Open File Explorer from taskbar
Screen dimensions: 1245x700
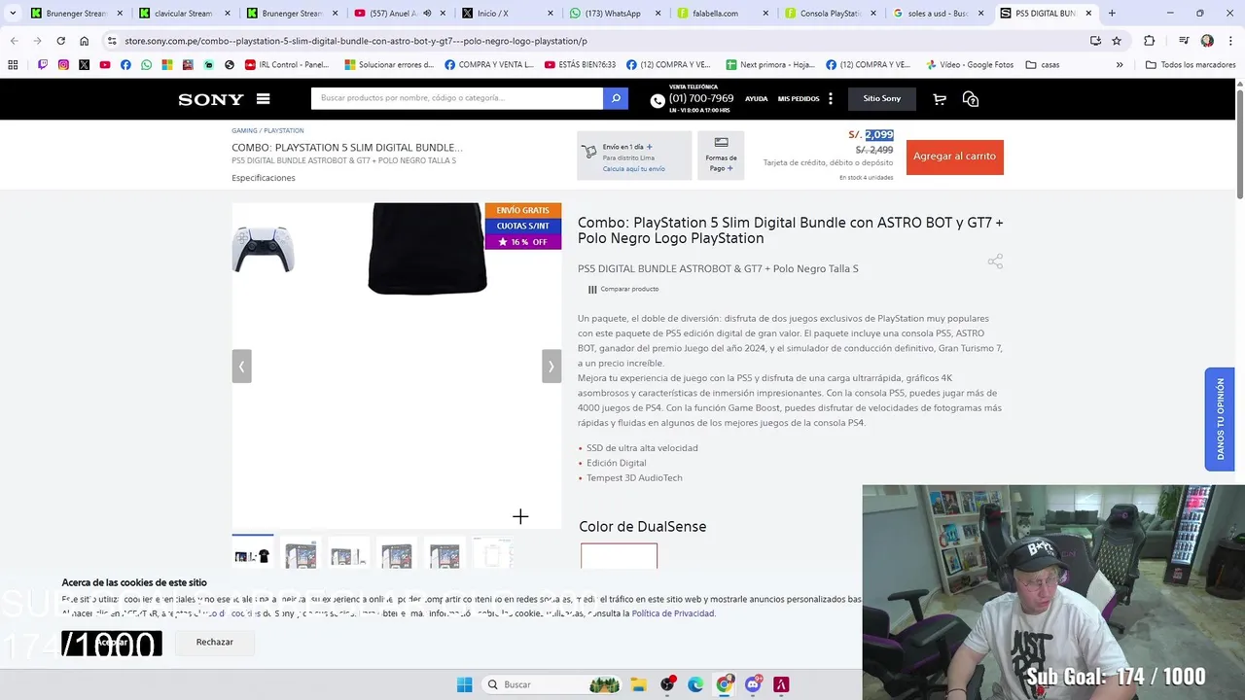[x=638, y=684]
